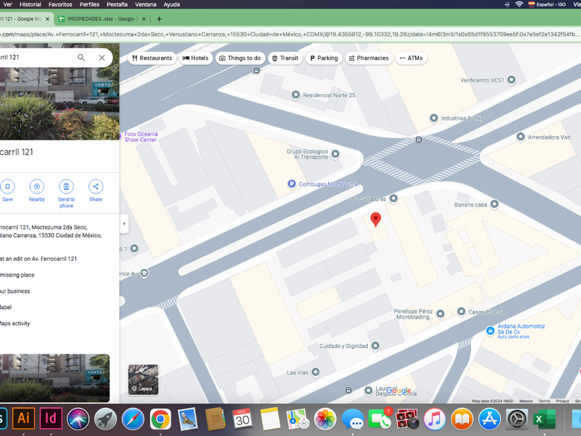Show Parking places chip
581x436 pixels.
[x=324, y=58]
